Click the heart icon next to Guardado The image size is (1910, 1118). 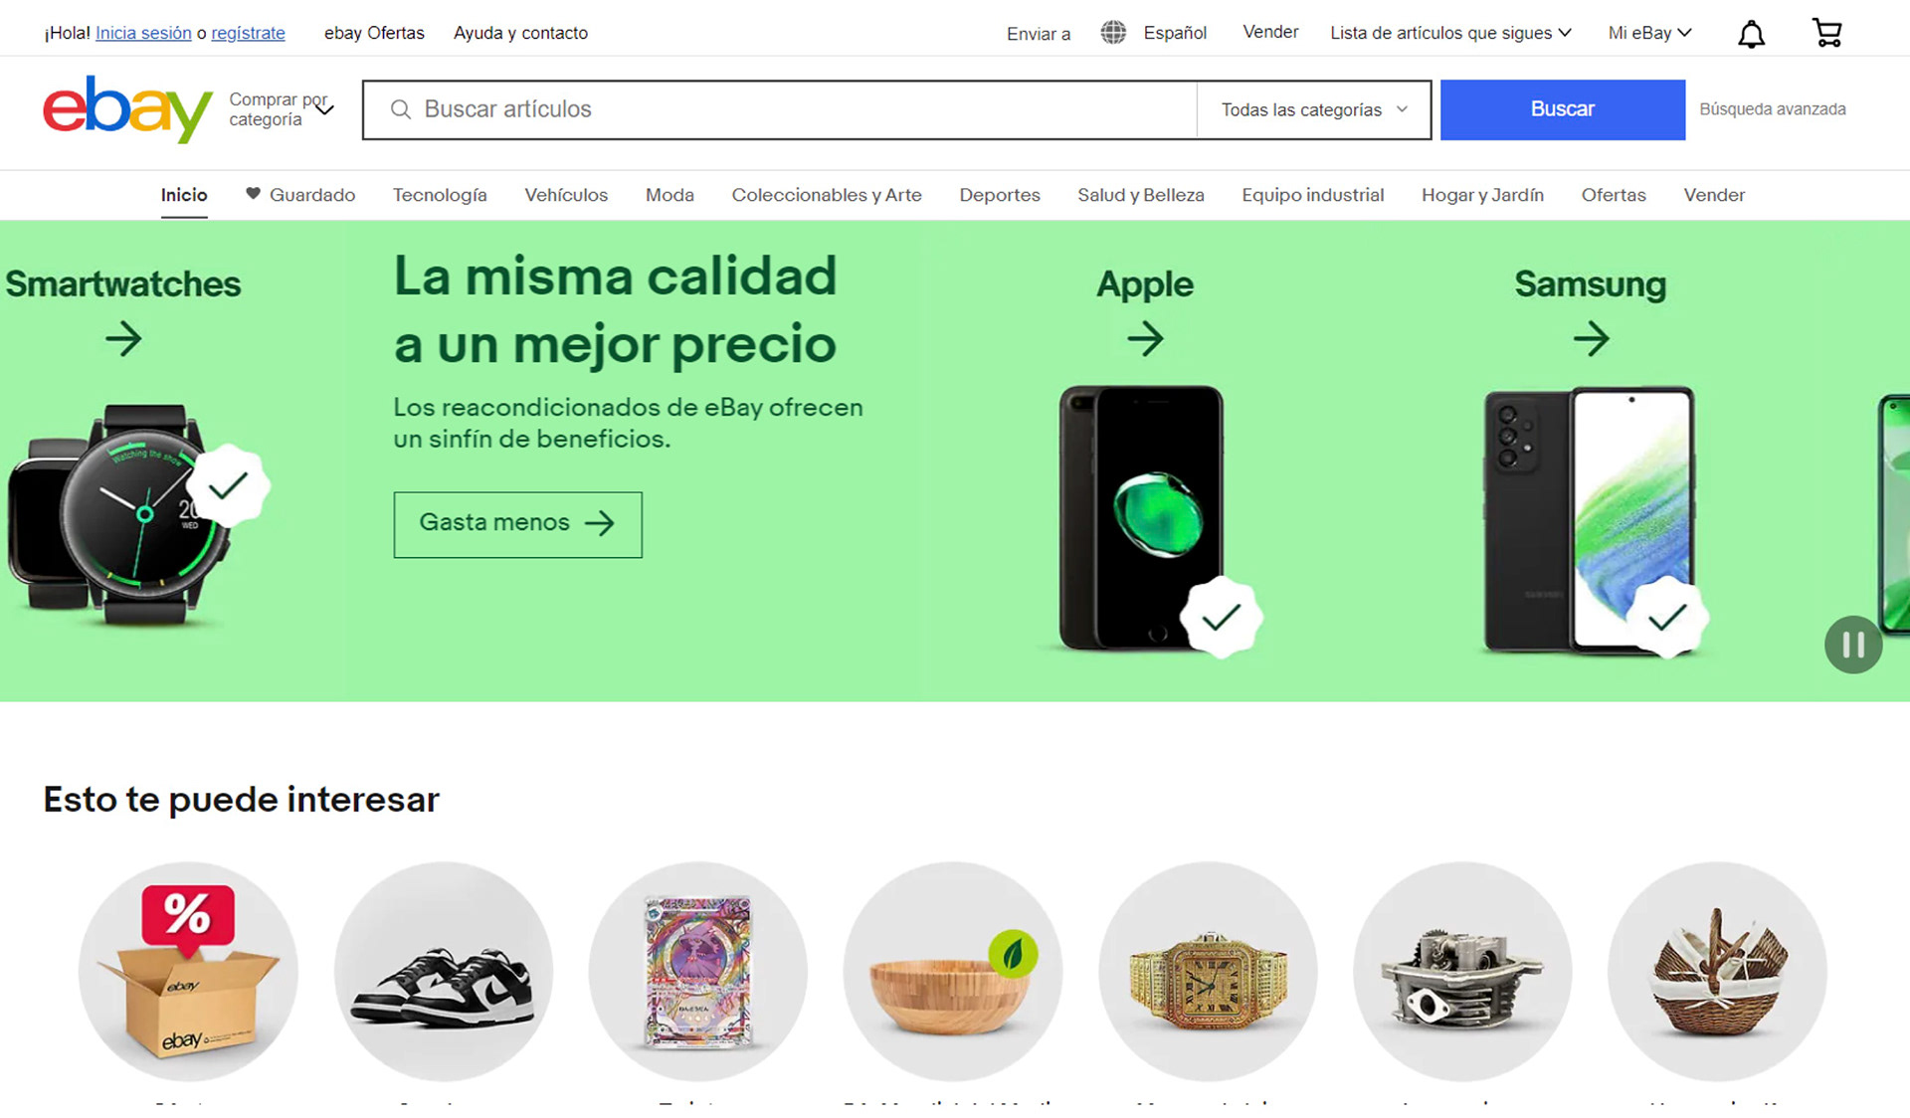[x=253, y=194]
